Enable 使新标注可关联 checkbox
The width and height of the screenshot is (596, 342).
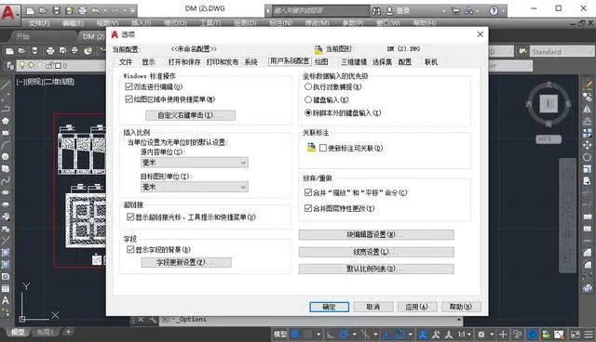pos(323,148)
